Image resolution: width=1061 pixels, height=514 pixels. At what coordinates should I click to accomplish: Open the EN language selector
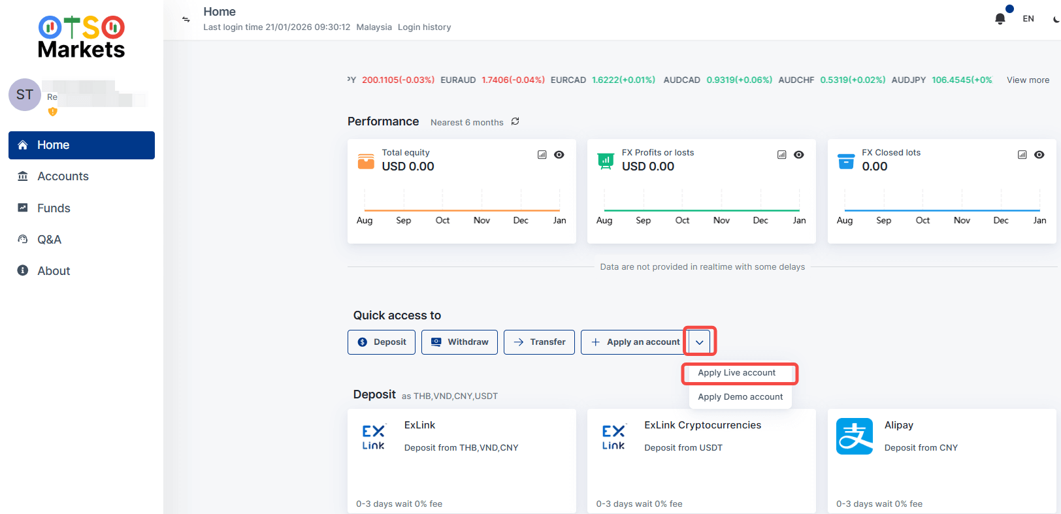pyautogui.click(x=1028, y=19)
